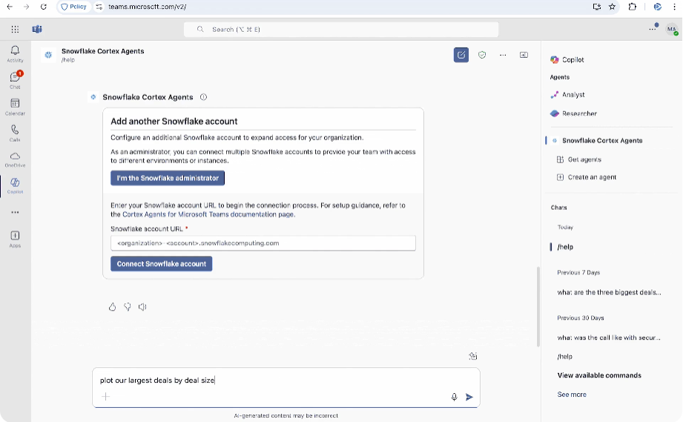Open Chat with unread badge
Image resolution: width=686 pixels, height=422 pixels.
(15, 79)
